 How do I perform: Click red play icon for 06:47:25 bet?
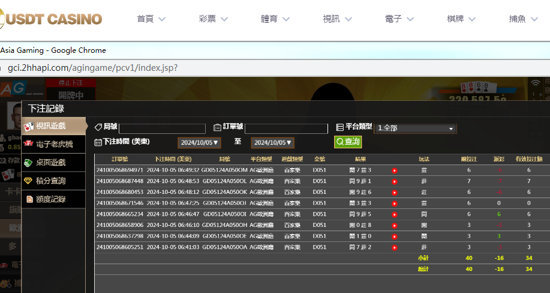click(x=395, y=204)
